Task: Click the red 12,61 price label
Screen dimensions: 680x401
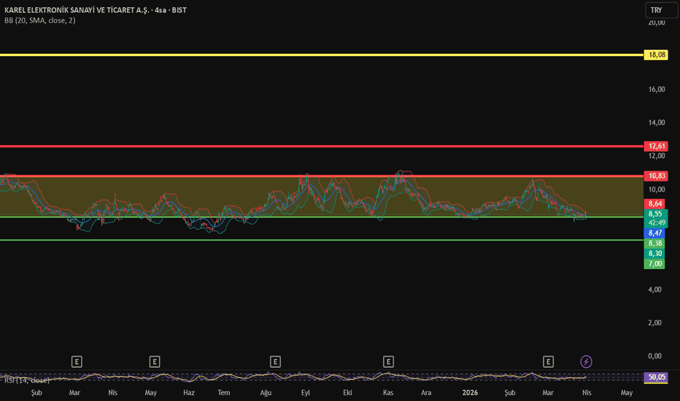Action: pos(656,146)
